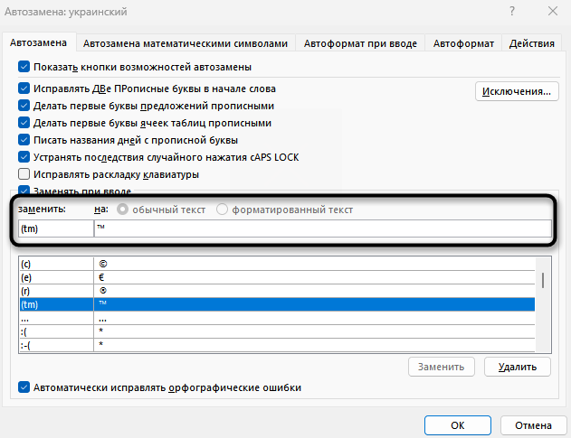The height and width of the screenshot is (438, 571).
Task: Close the Автозамена dialog window
Action: pyautogui.click(x=553, y=11)
